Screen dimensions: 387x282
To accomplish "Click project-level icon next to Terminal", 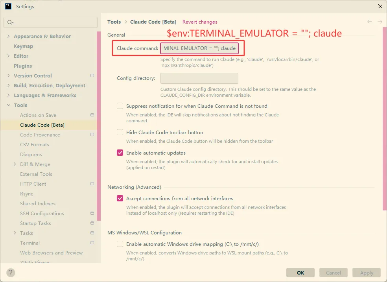I will 92,243.
